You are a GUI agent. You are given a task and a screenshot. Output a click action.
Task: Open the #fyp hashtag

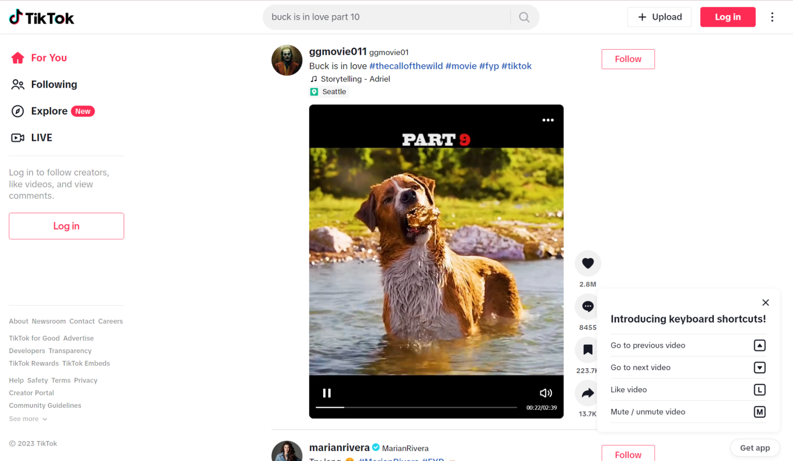(489, 66)
